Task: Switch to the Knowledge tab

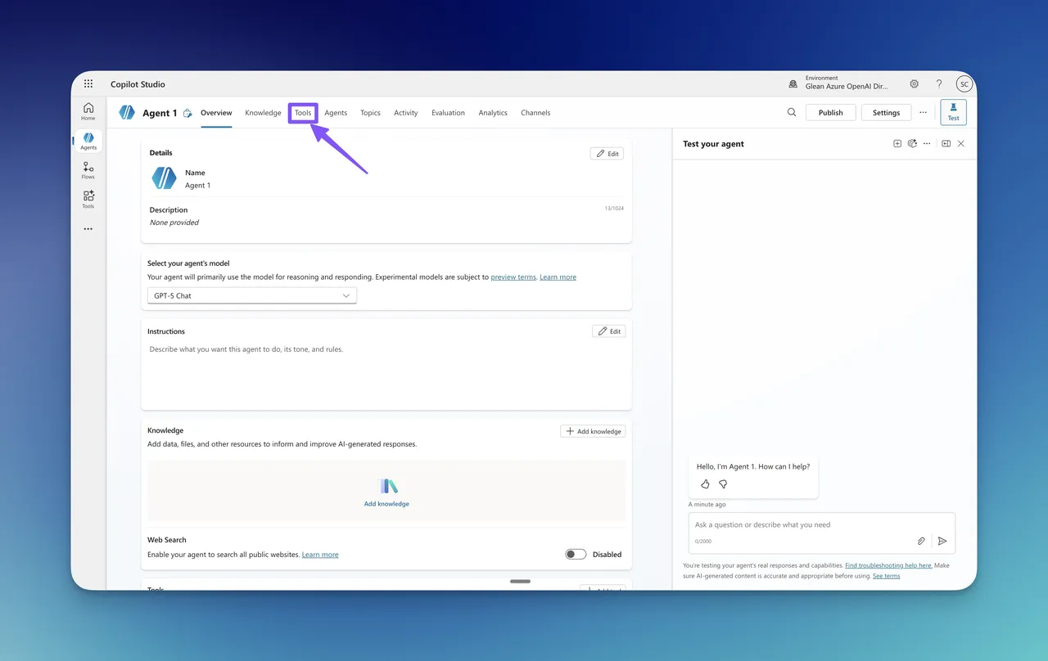Action: [263, 113]
